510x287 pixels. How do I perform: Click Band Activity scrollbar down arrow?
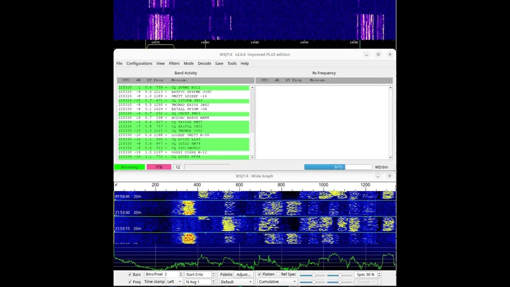click(252, 157)
